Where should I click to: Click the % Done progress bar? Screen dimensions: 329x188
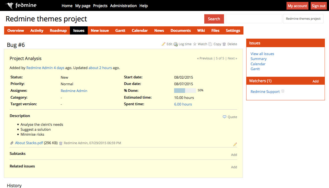pyautogui.click(x=185, y=90)
